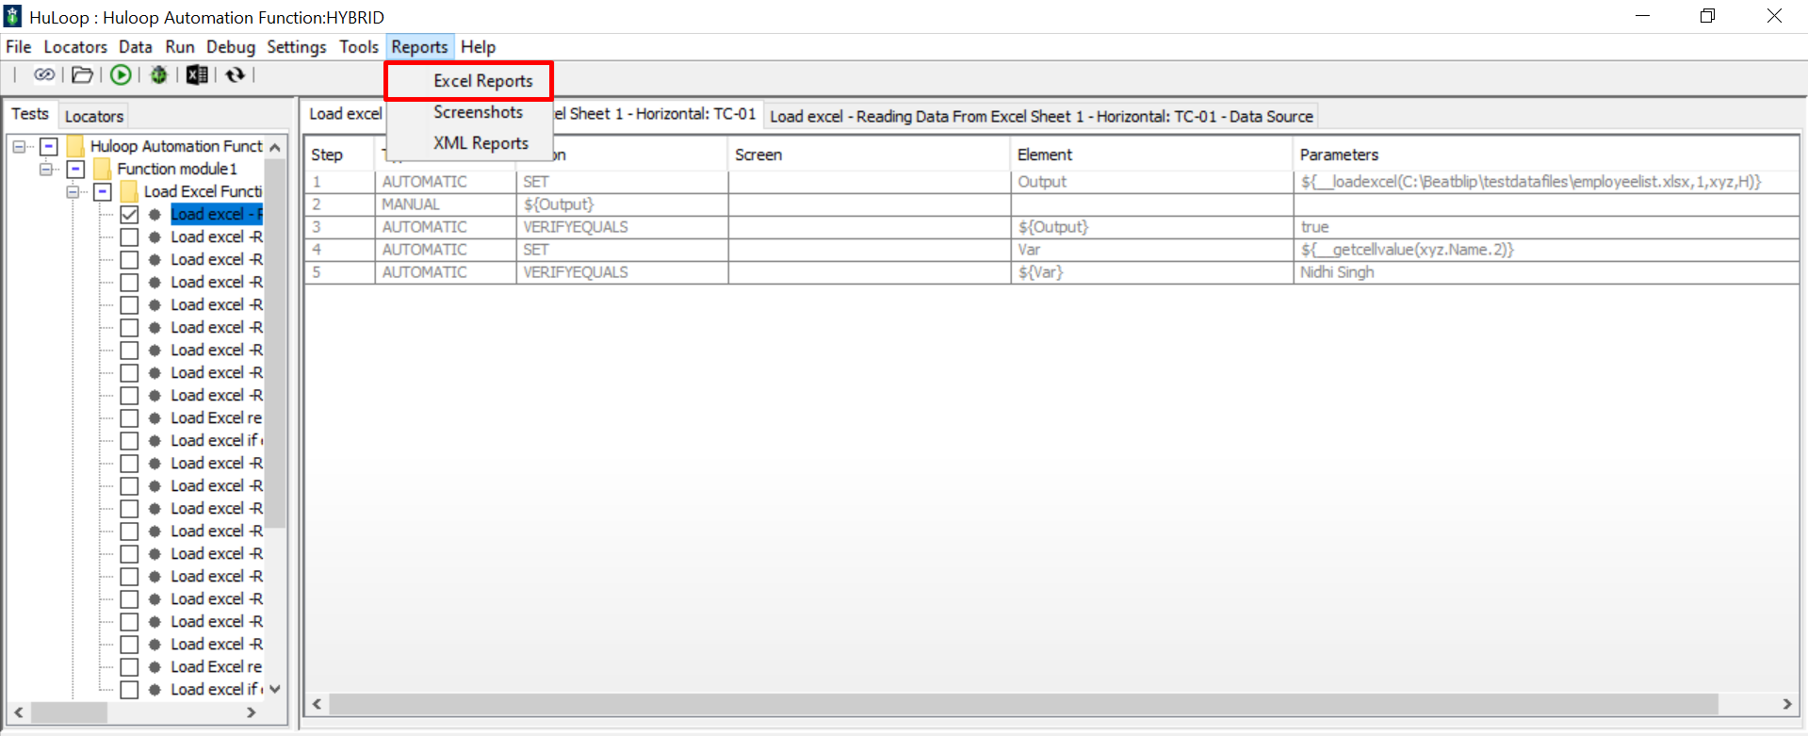The width and height of the screenshot is (1808, 736).
Task: Select XML Reports menu entry
Action: point(481,143)
